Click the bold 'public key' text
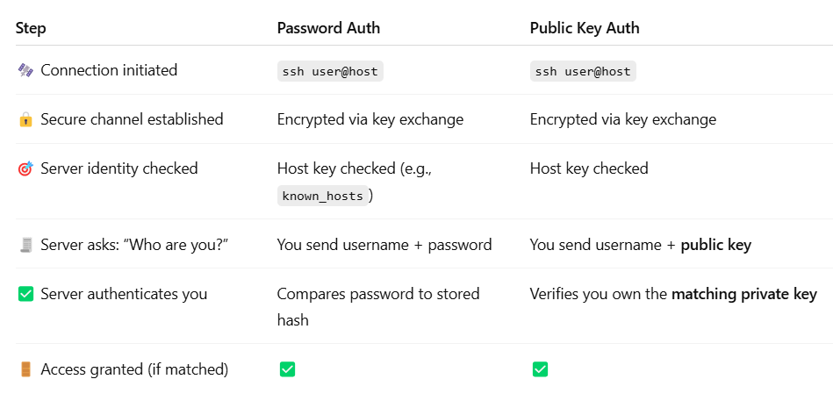Viewport: 833px width, 415px height. click(x=715, y=245)
